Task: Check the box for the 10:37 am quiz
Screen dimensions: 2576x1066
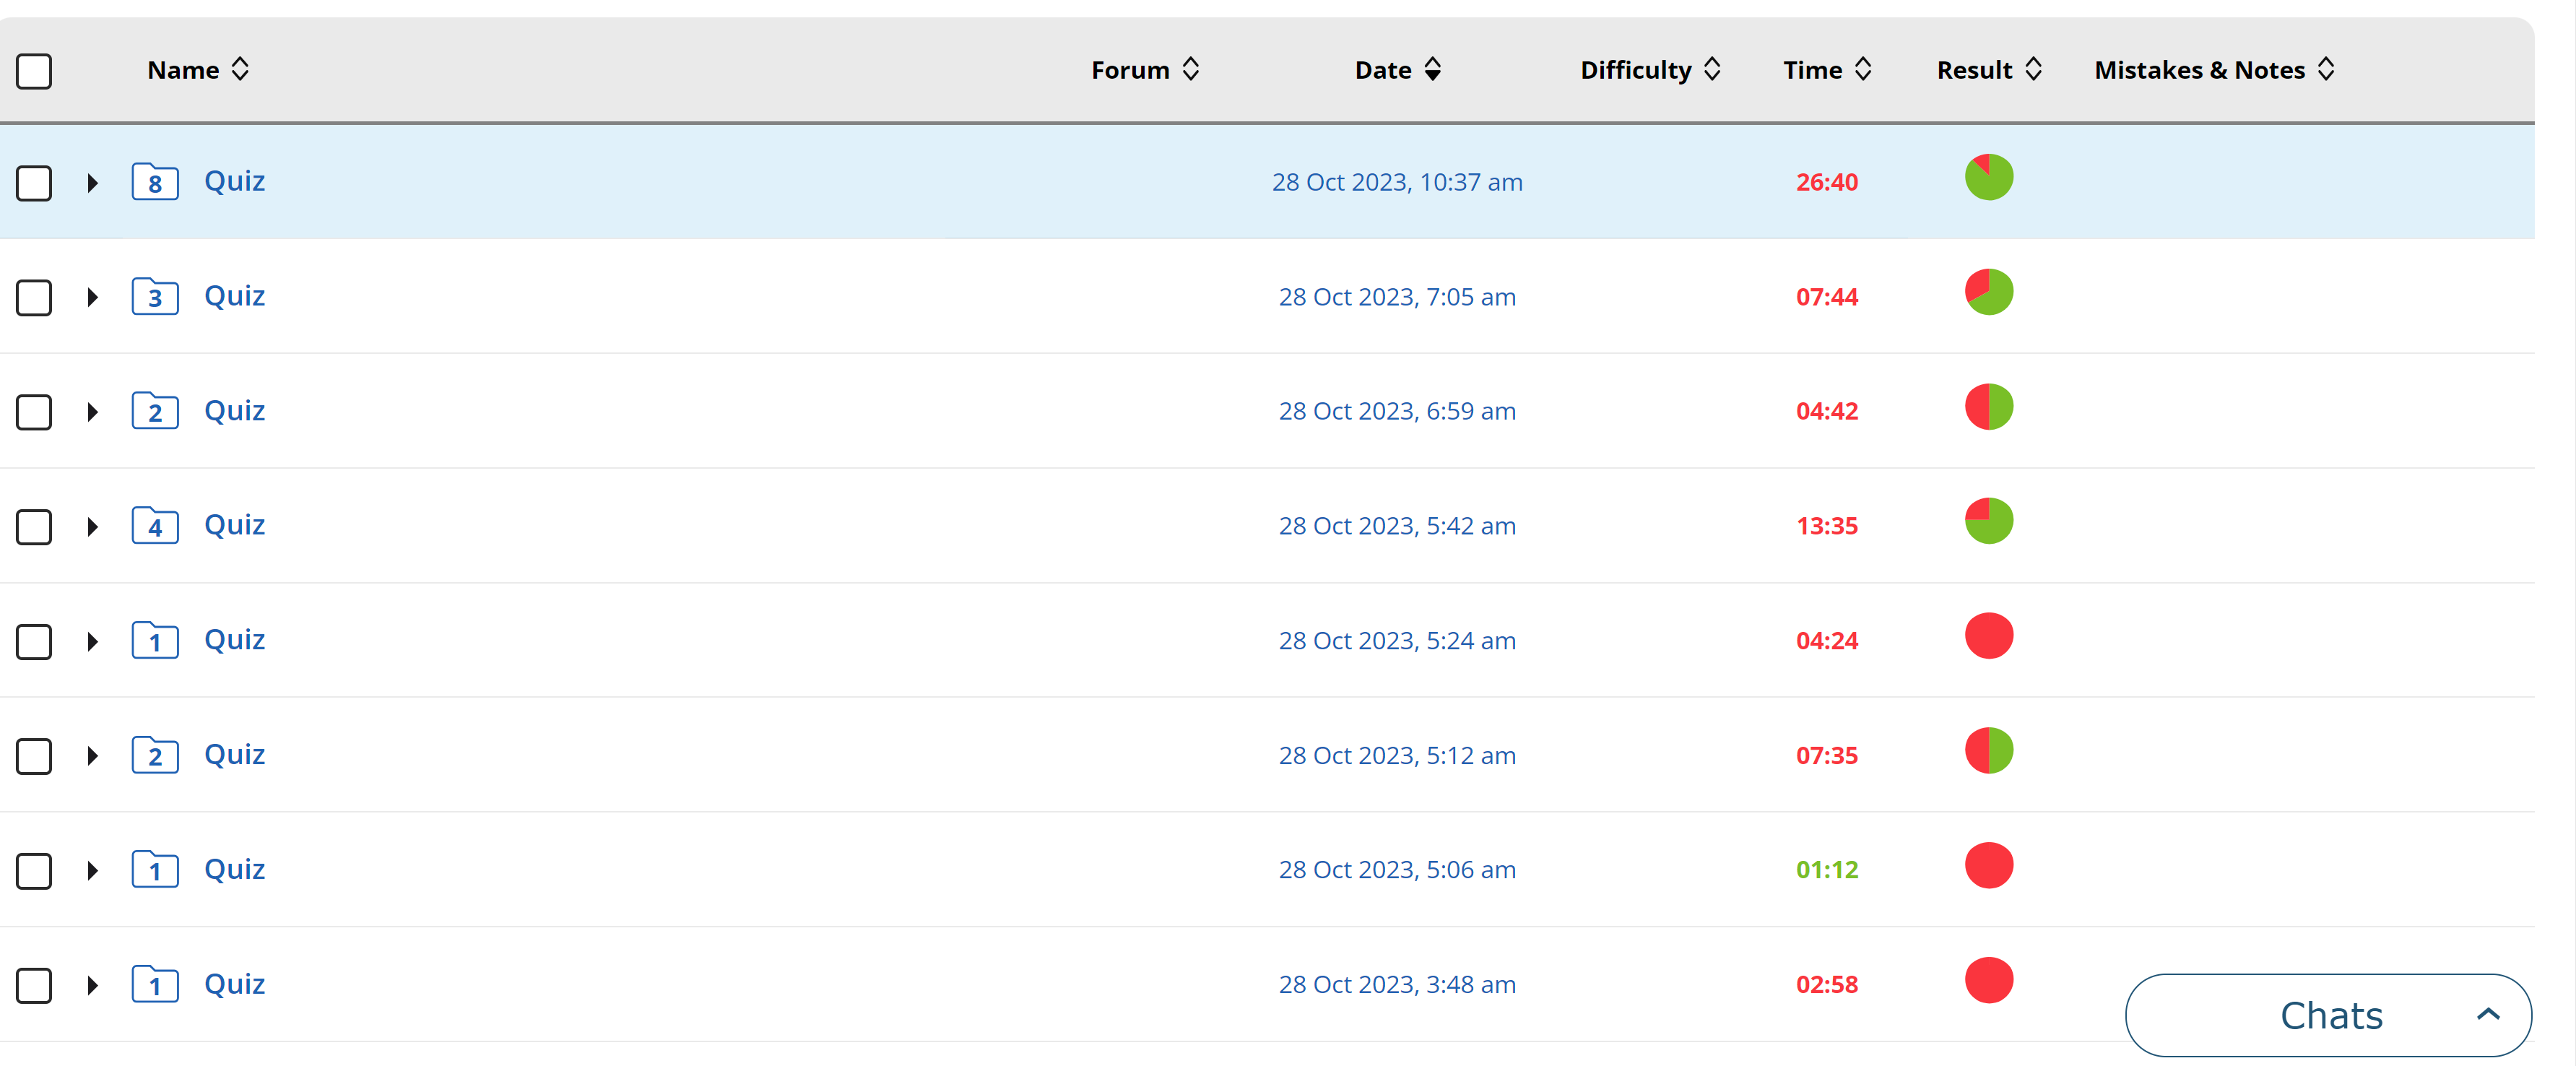Action: click(x=34, y=183)
